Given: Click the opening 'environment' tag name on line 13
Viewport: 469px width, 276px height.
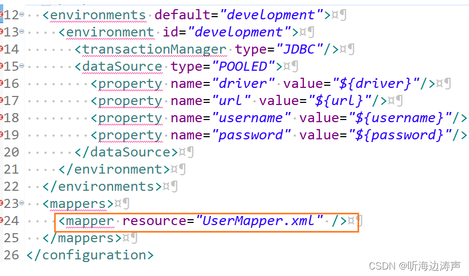Looking at the screenshot, I should pos(110,32).
